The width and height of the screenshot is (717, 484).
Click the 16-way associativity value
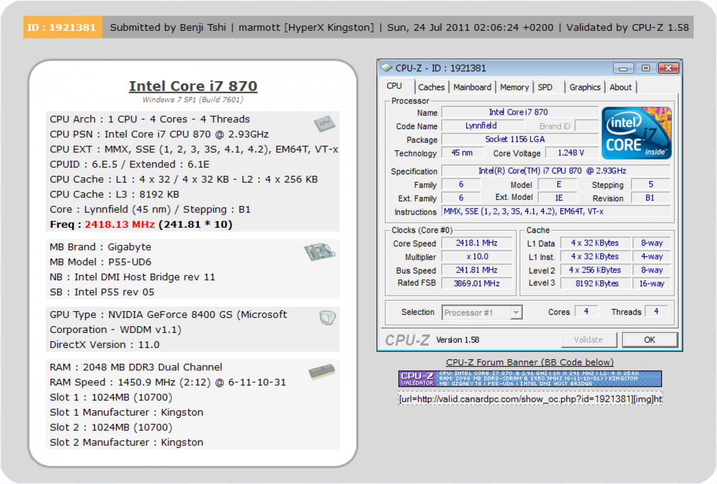pyautogui.click(x=651, y=283)
